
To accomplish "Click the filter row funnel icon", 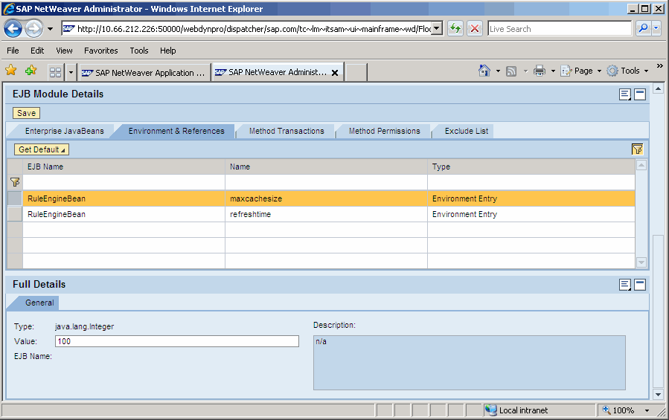I will pos(15,183).
